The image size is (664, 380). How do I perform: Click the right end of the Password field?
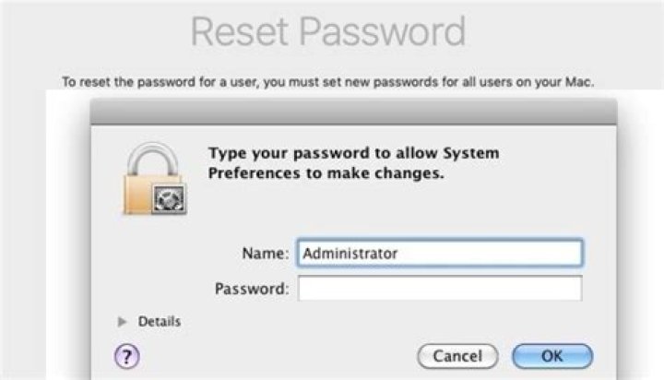pos(572,289)
